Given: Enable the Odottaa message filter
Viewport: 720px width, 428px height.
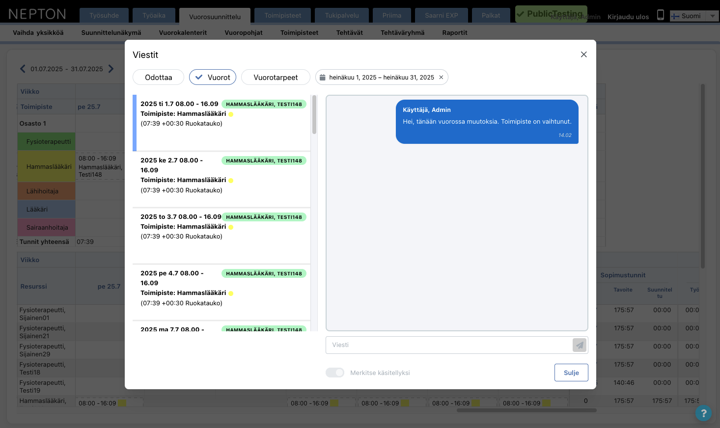Looking at the screenshot, I should point(158,77).
